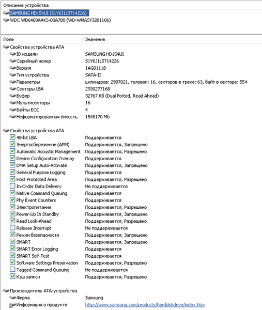Screen dimensions: 262x310
Task: Click the icon next to Буфер
Action: coord(12,96)
